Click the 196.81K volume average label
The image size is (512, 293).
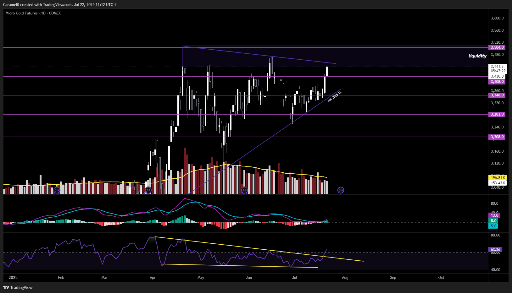coord(498,178)
